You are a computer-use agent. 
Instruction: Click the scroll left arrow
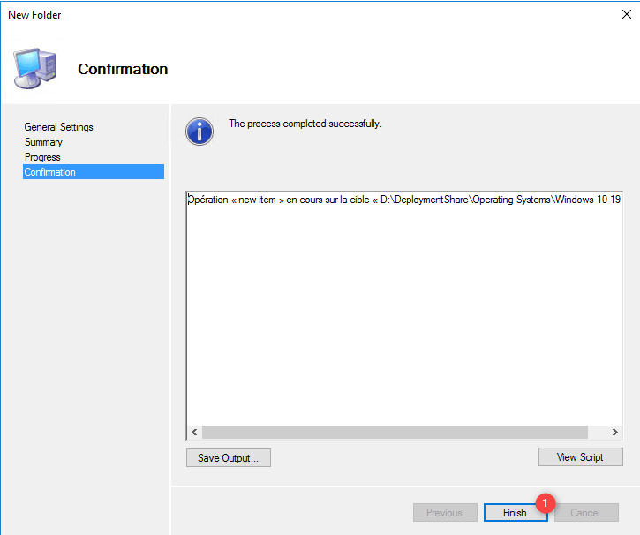pyautogui.click(x=194, y=433)
